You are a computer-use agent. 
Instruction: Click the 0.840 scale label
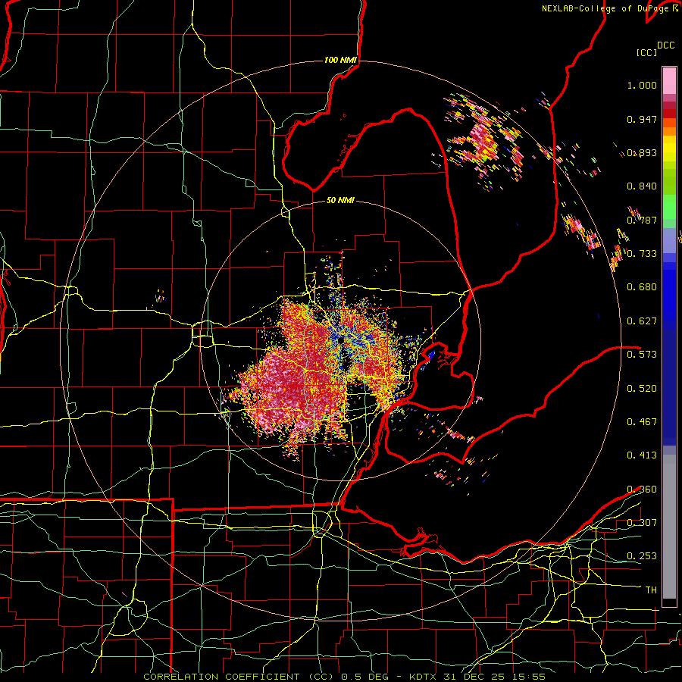tap(642, 186)
